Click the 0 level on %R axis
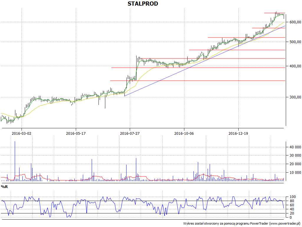The image size is (302, 227). [x=290, y=218]
